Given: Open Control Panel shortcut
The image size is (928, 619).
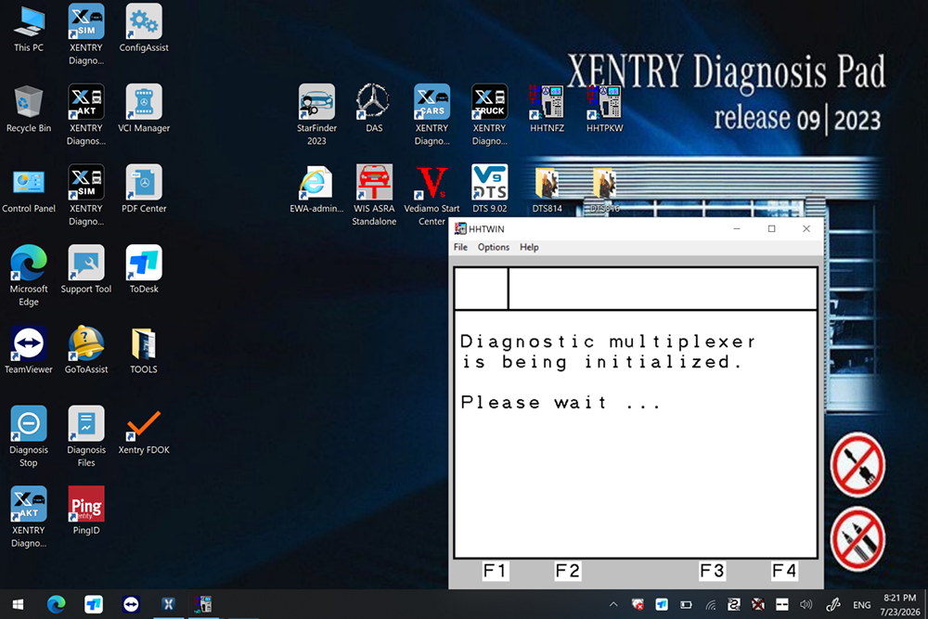Looking at the screenshot, I should click(29, 189).
